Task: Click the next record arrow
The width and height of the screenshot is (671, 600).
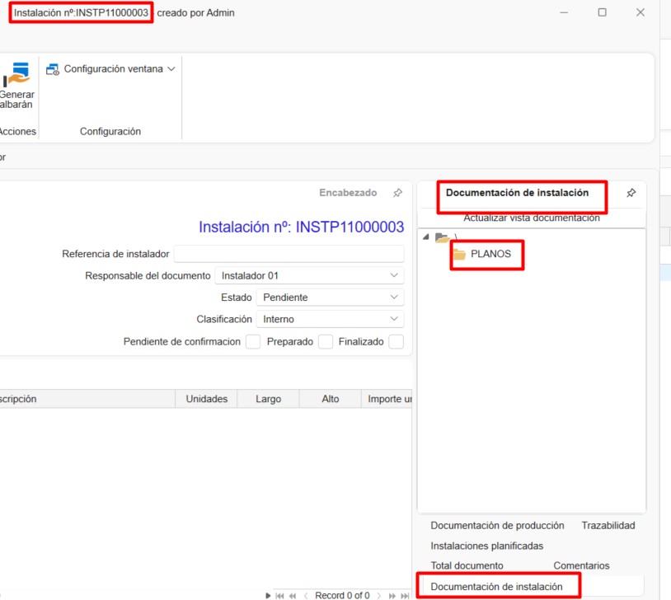Action: click(x=378, y=593)
